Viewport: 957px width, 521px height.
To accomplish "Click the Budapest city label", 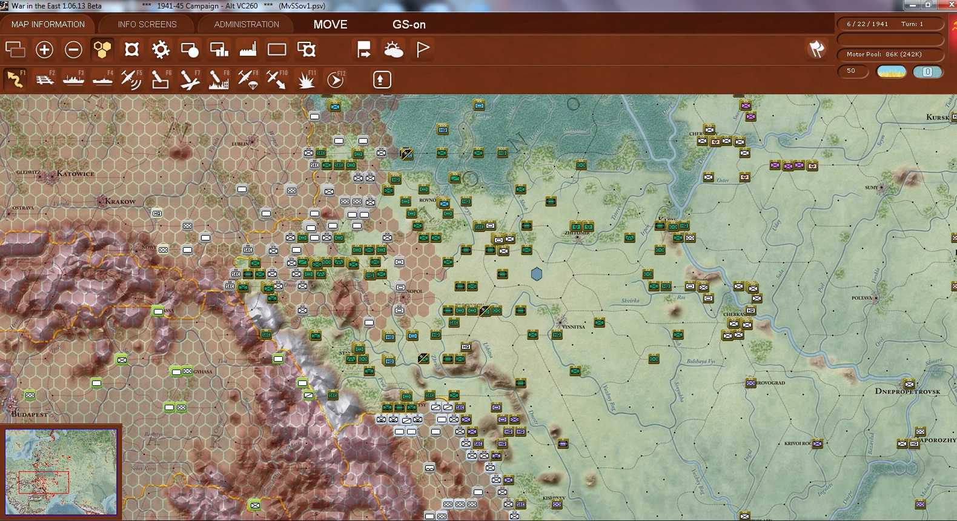I will 29,414.
